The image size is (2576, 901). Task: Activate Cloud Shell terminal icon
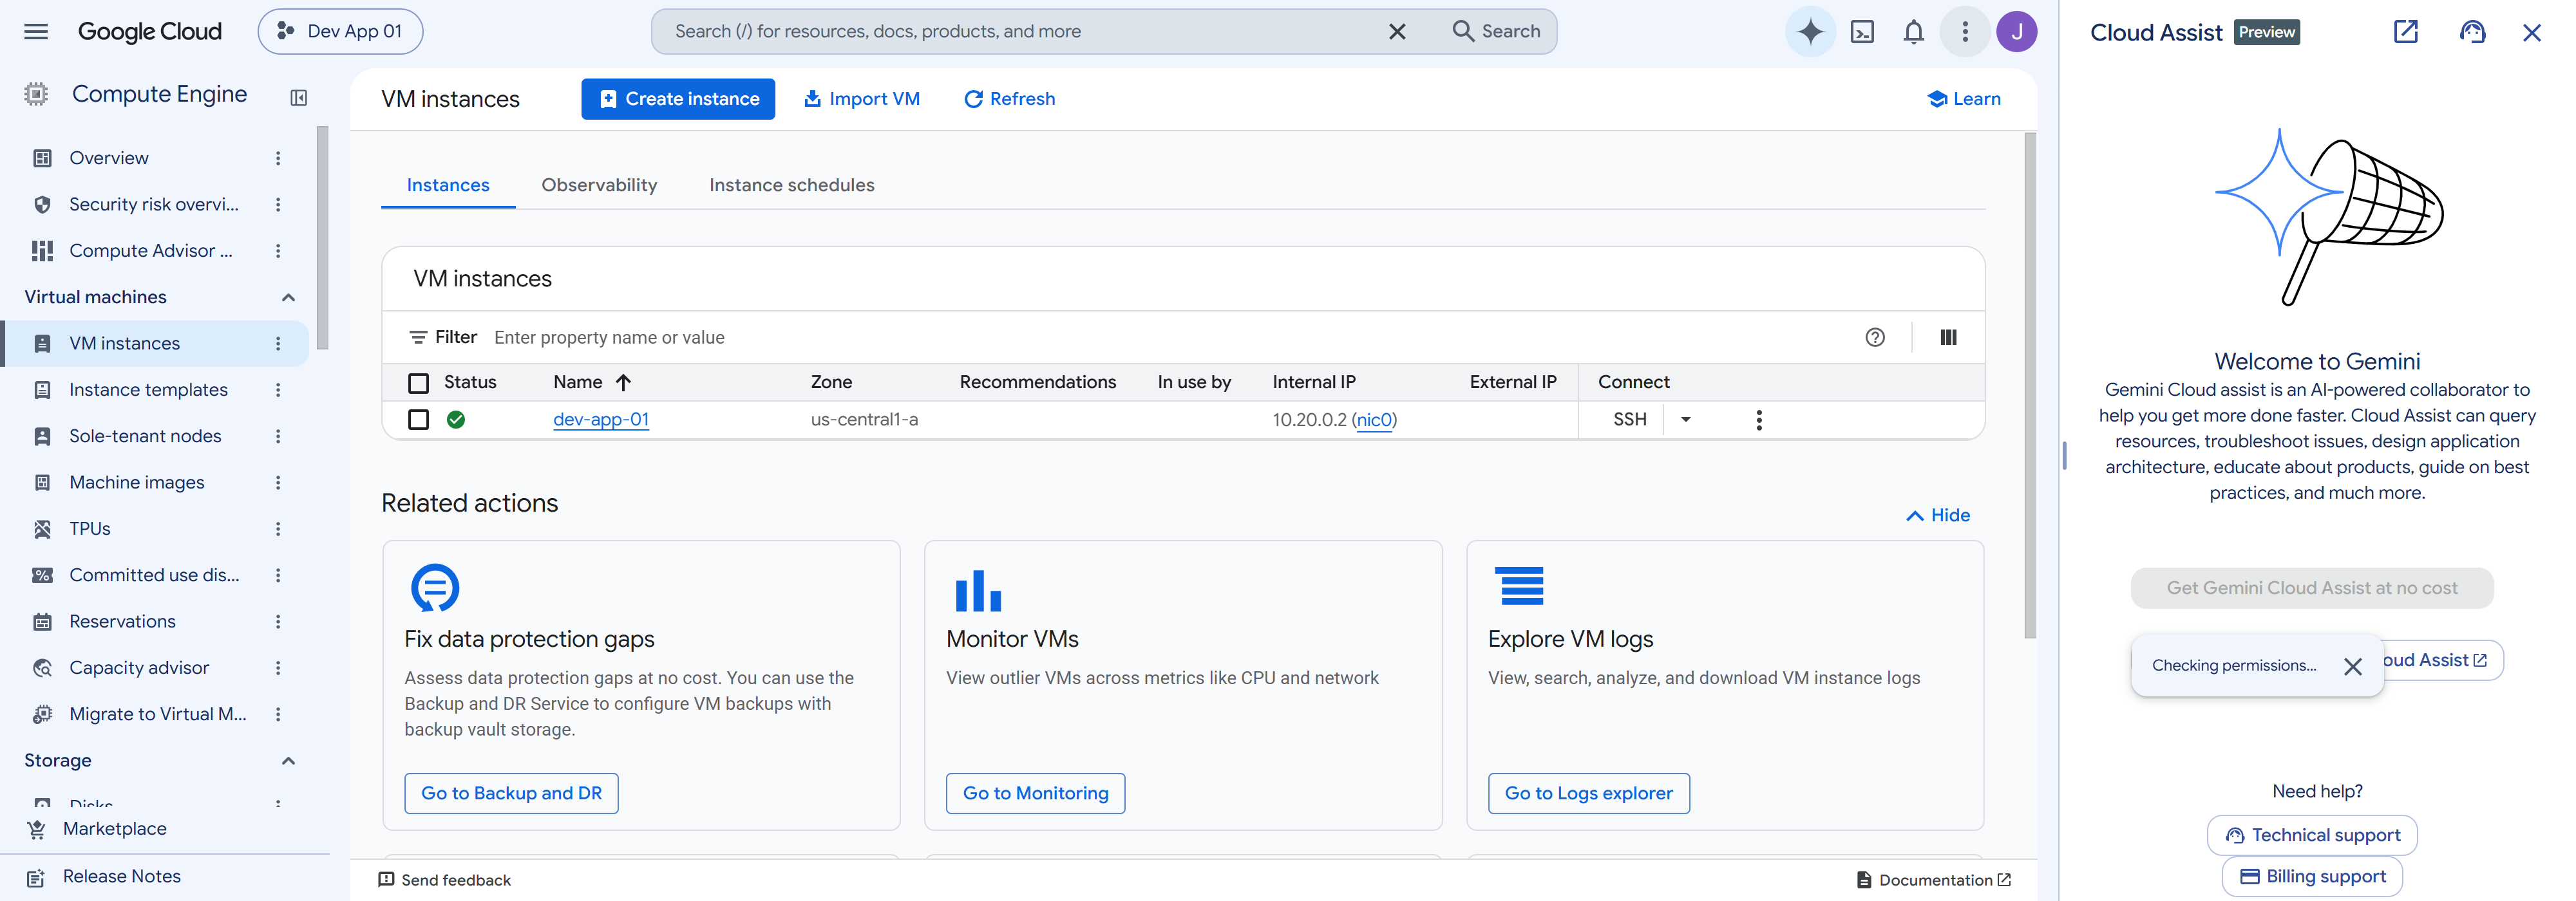(1862, 31)
